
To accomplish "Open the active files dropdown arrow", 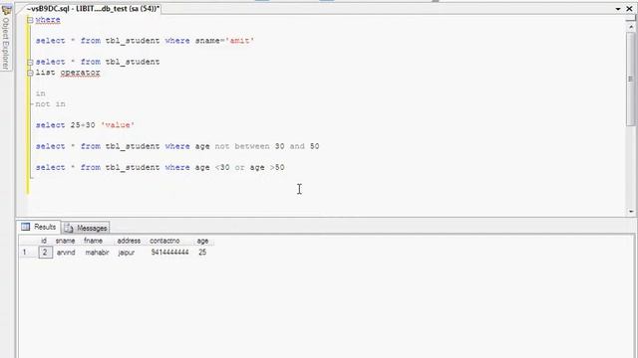I will pos(618,9).
